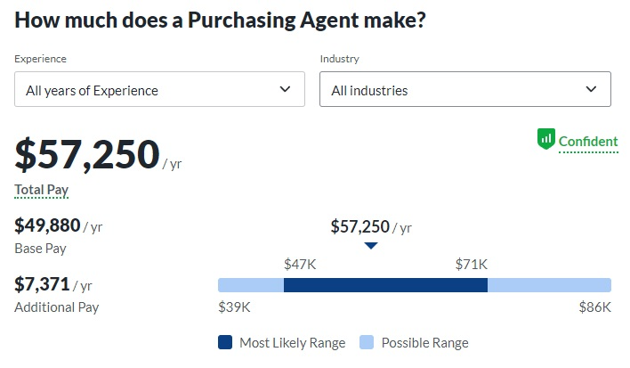Open the All years of Experience dropdown
This screenshot has width=630, height=368.
click(159, 89)
